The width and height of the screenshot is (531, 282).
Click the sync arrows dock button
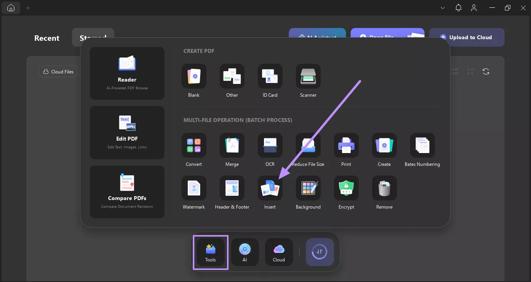[320, 252]
